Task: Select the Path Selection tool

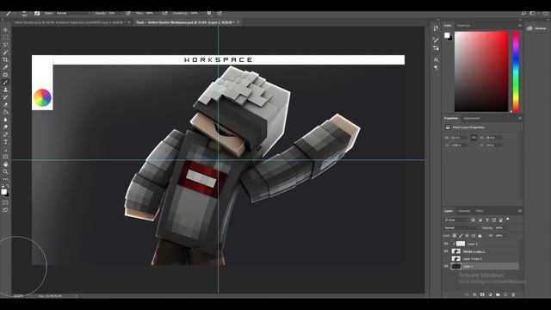Action: click(x=5, y=149)
